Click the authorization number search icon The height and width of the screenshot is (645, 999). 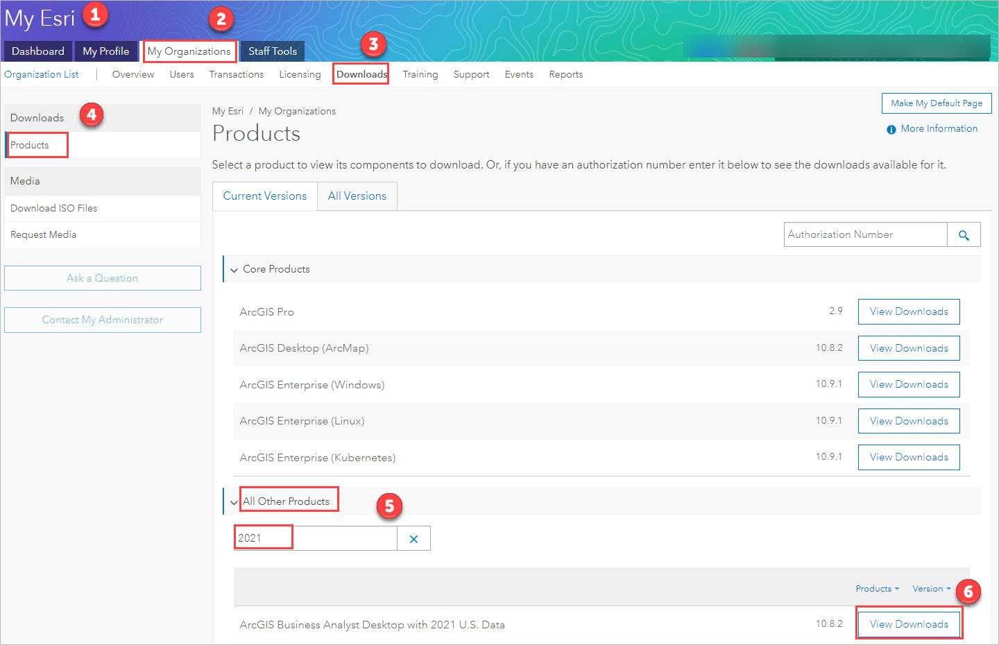pyautogui.click(x=964, y=235)
